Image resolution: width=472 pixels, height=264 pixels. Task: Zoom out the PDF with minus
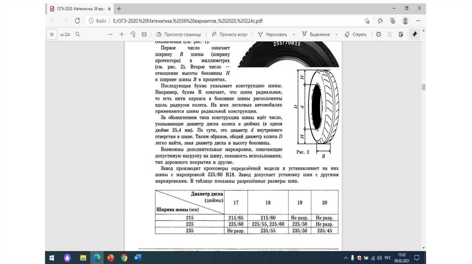(111, 34)
